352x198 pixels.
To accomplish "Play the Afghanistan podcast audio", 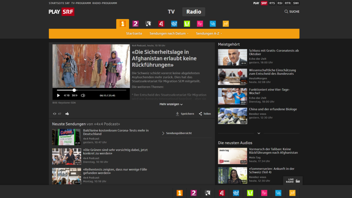I will tap(58, 95).
